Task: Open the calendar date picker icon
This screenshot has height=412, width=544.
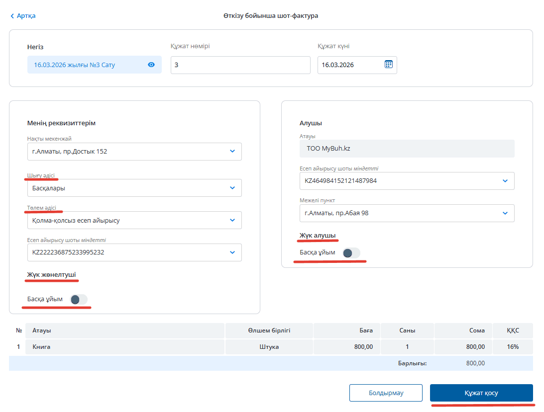Action: click(389, 64)
